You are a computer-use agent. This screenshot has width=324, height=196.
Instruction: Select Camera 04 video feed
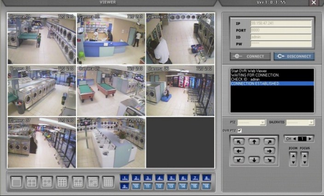[42, 91]
